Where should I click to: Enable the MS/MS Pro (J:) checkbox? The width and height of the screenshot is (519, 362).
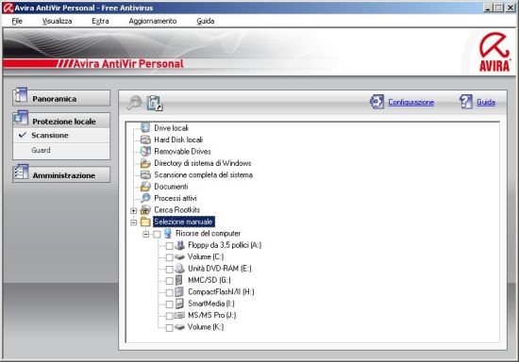[169, 316]
